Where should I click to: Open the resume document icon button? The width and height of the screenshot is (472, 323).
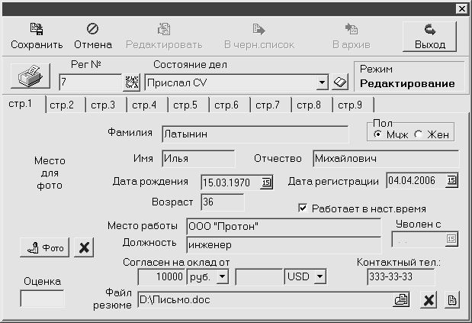[452, 300]
